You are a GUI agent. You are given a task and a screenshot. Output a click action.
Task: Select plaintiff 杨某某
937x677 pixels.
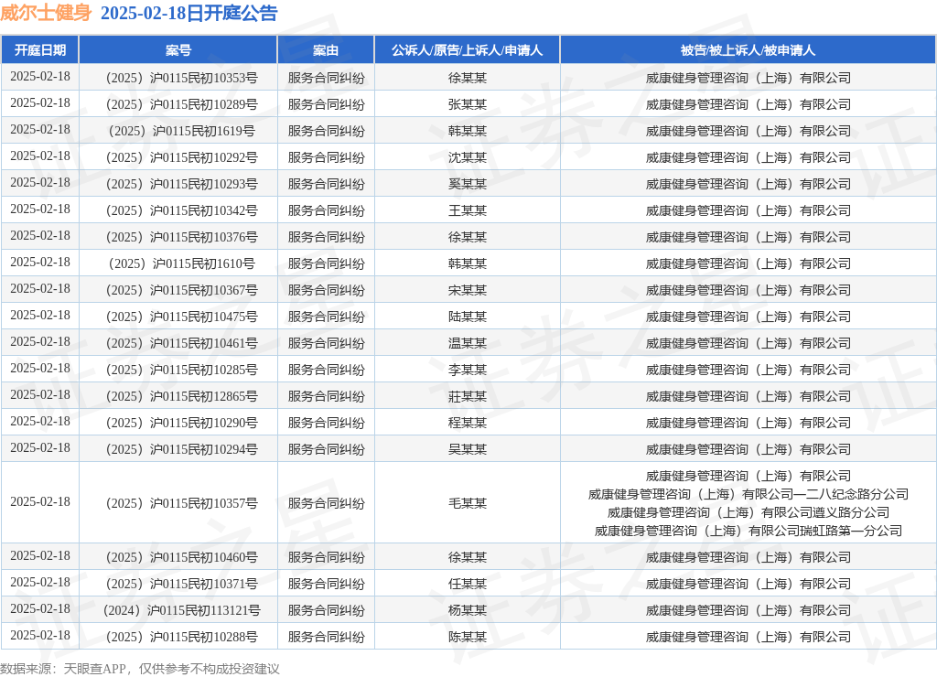468,611
